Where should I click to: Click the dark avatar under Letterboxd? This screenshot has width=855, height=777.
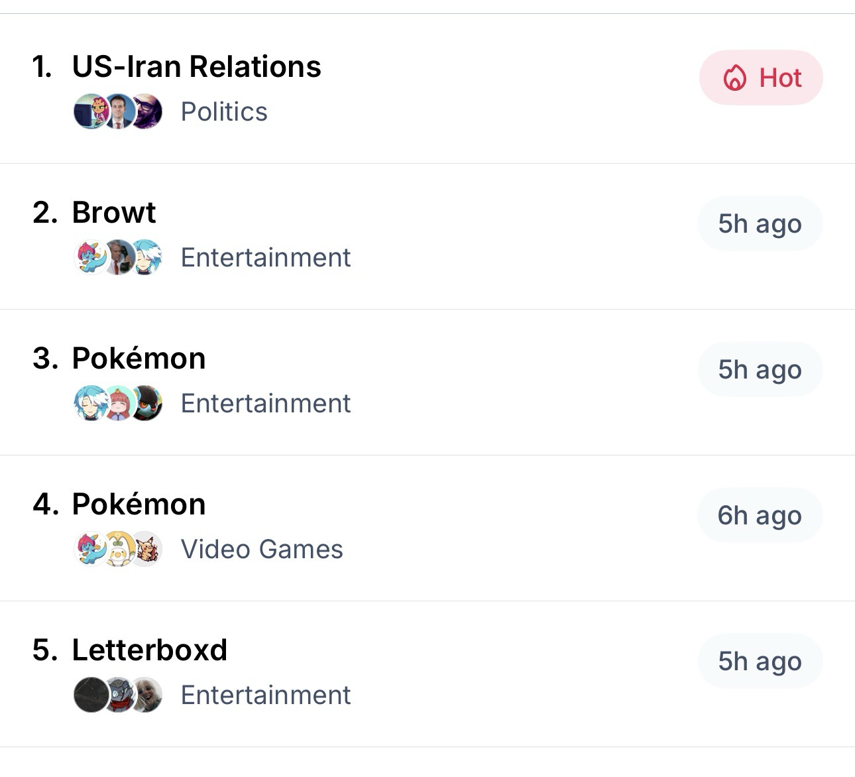pos(90,695)
